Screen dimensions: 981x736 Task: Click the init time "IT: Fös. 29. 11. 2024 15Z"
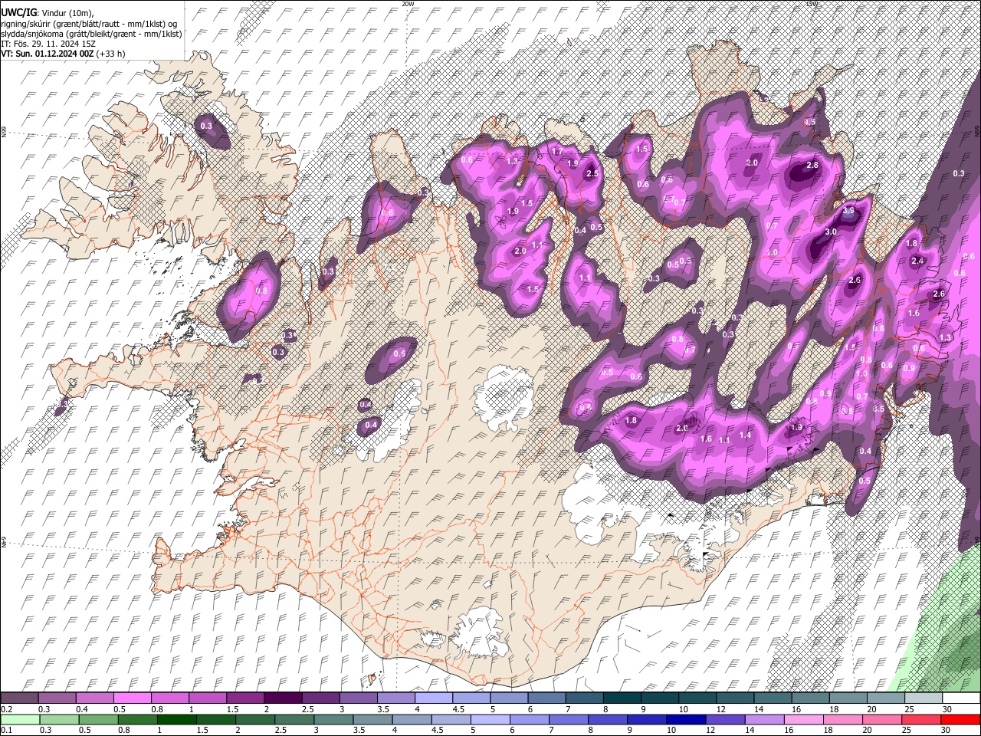(48, 44)
